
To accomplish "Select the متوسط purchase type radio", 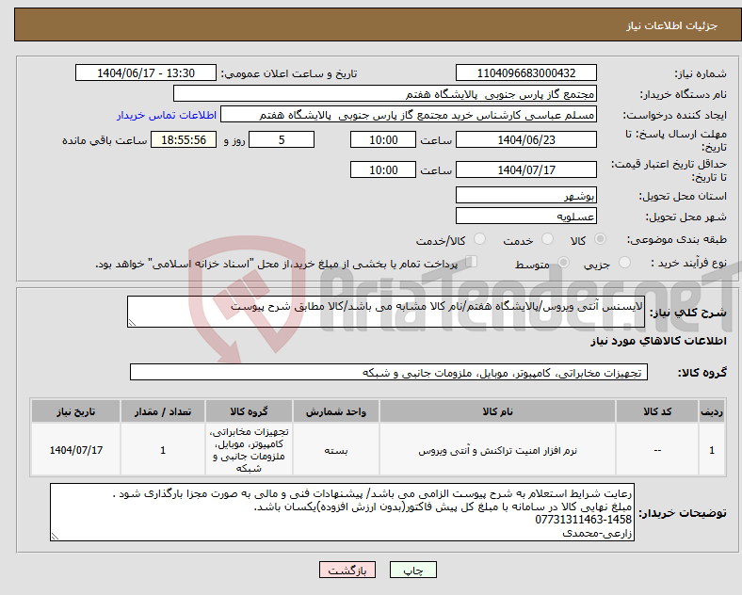I will 563,263.
